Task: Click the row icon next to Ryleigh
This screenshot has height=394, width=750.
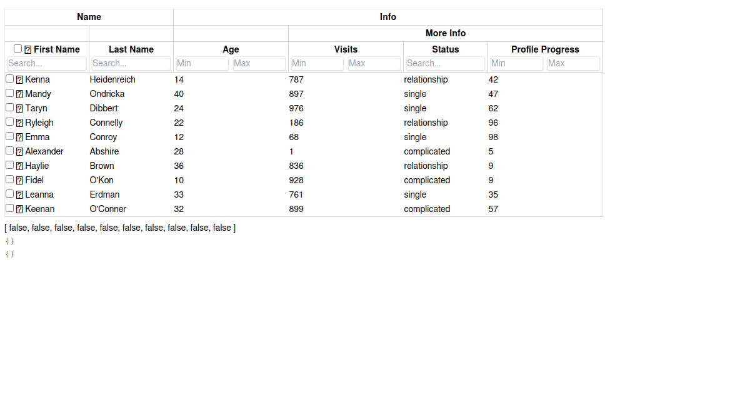Action: coord(19,123)
